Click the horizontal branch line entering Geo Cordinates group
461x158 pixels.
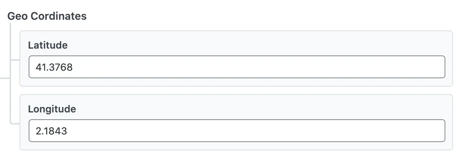5,78
